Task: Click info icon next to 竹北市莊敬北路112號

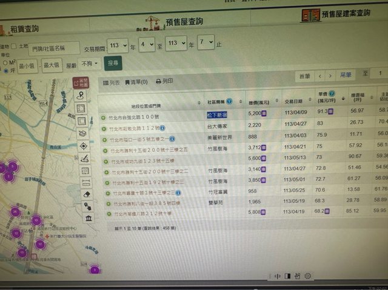Action: point(163,128)
